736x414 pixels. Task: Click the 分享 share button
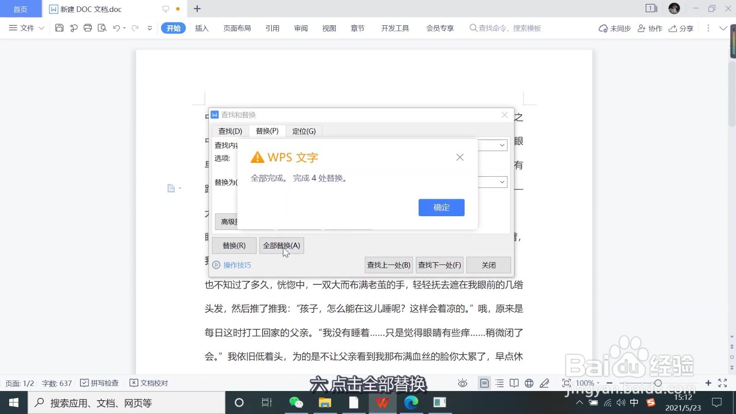681,28
